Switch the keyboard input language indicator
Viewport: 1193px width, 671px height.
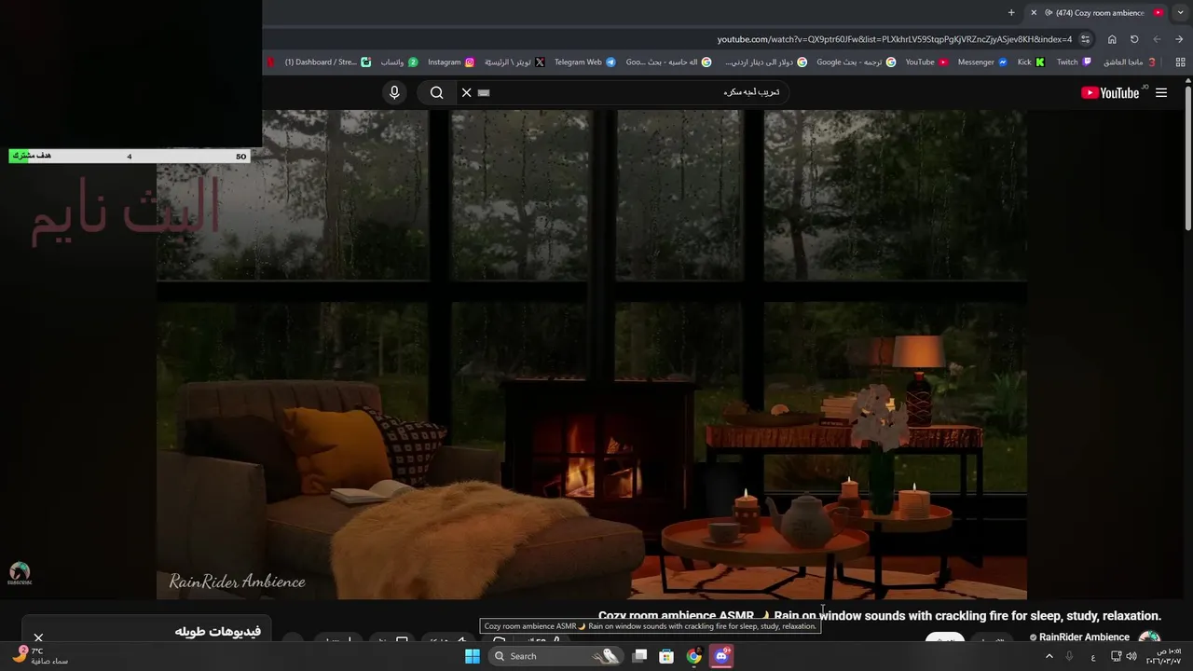1093,656
